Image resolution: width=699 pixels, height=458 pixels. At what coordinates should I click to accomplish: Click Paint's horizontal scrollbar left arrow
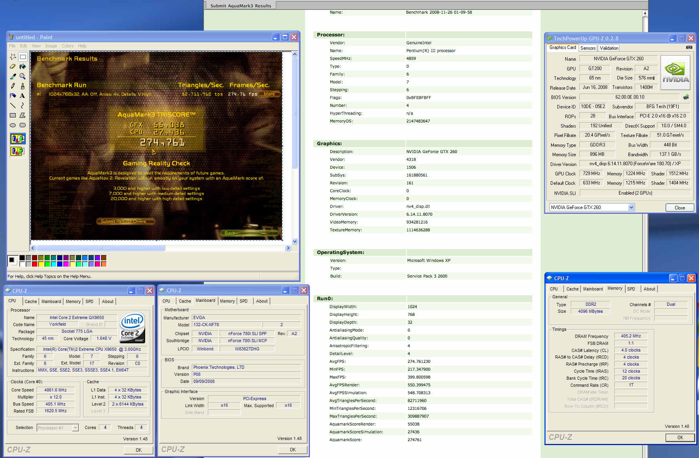pos(33,248)
